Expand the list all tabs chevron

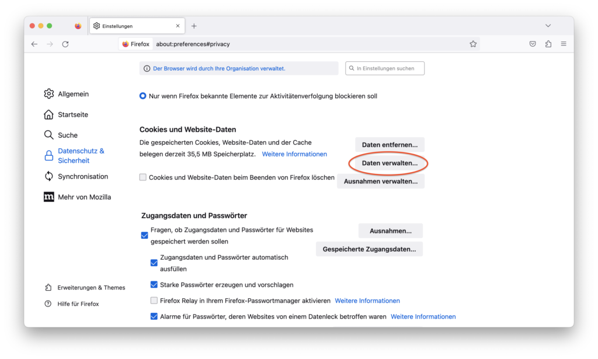[x=548, y=26]
